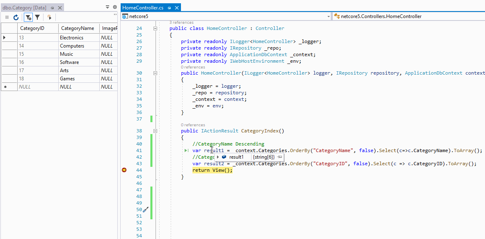Click the {string[6]} value in data tip
Image resolution: width=485 pixels, height=239 pixels.
(264, 157)
